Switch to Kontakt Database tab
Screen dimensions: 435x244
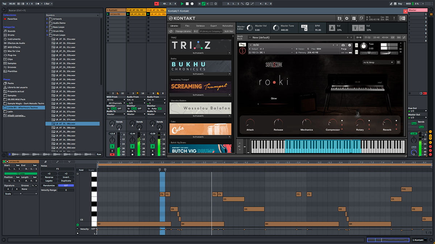[x=200, y=26]
